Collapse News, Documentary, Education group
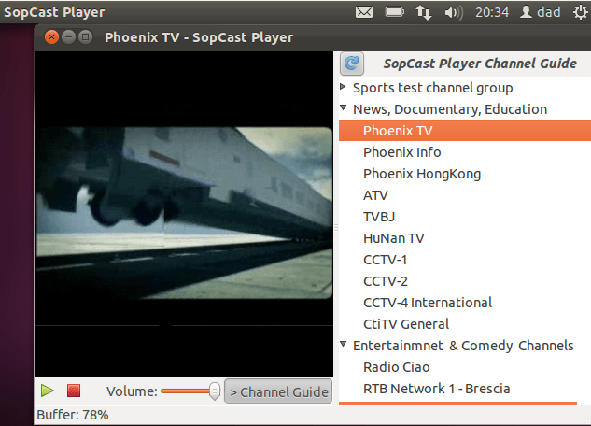591x426 pixels. [x=344, y=109]
